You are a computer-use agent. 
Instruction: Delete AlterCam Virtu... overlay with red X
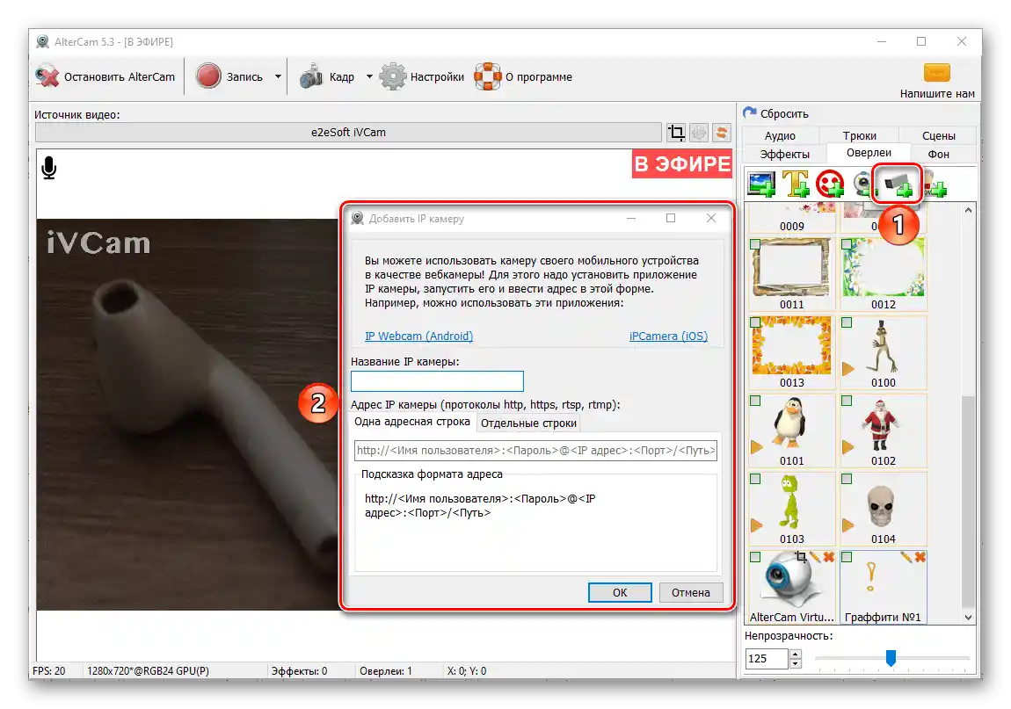click(x=828, y=557)
